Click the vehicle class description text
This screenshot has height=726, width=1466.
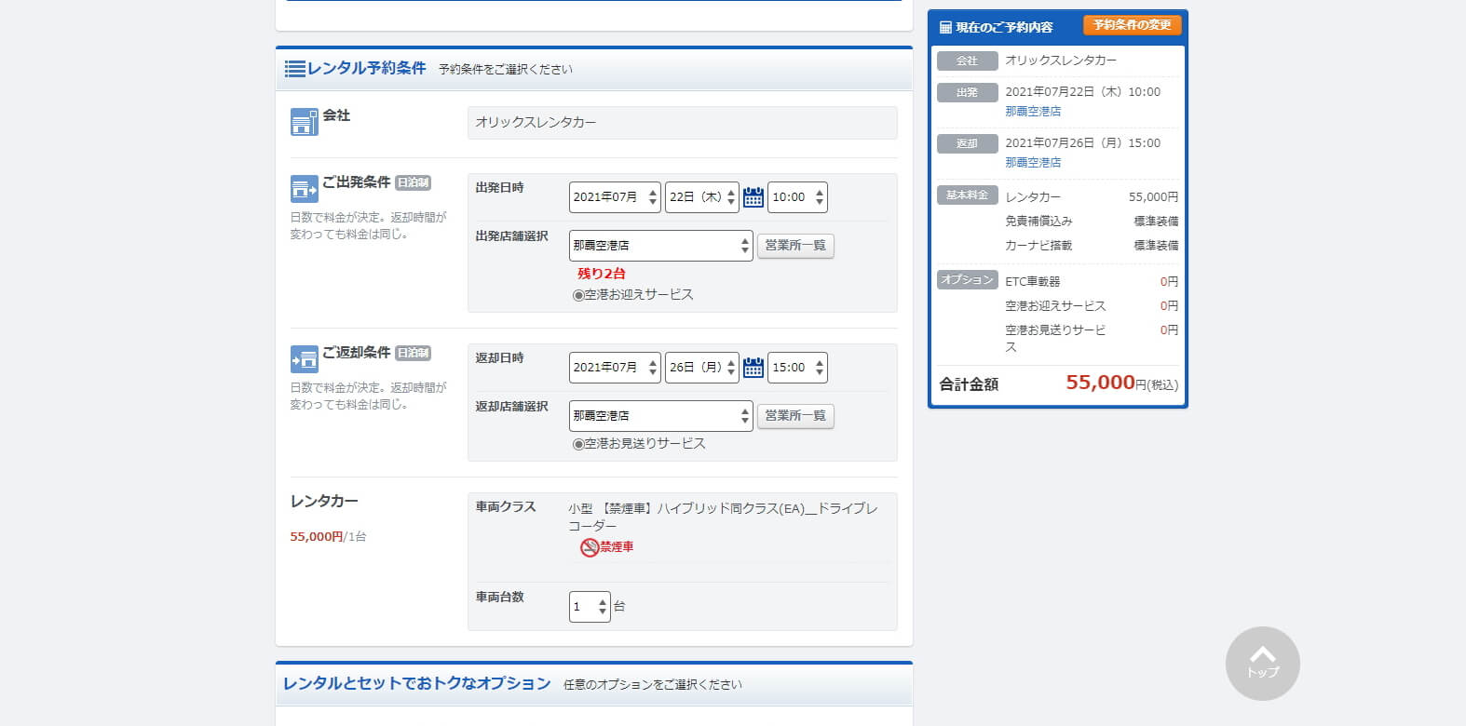click(723, 518)
